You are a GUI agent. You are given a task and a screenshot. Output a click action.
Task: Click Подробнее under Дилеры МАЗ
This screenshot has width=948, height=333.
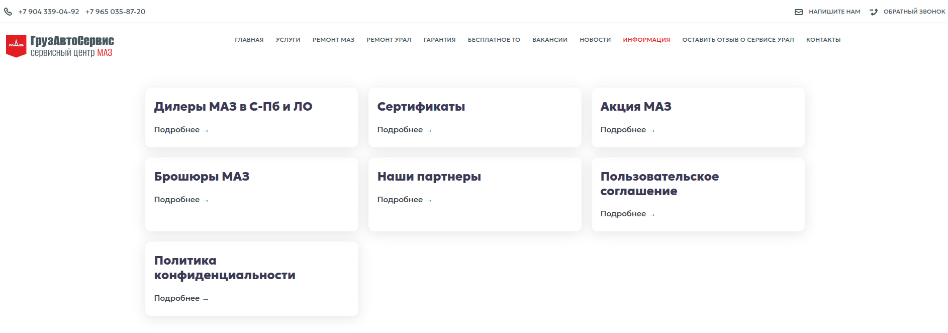[181, 130]
